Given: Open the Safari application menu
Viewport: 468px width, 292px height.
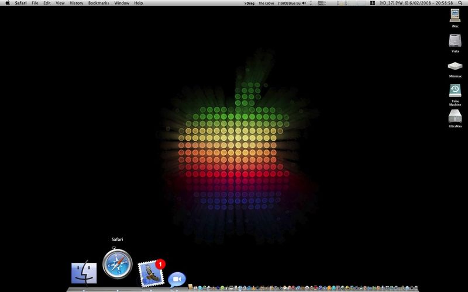Looking at the screenshot, I should pyautogui.click(x=21, y=3).
